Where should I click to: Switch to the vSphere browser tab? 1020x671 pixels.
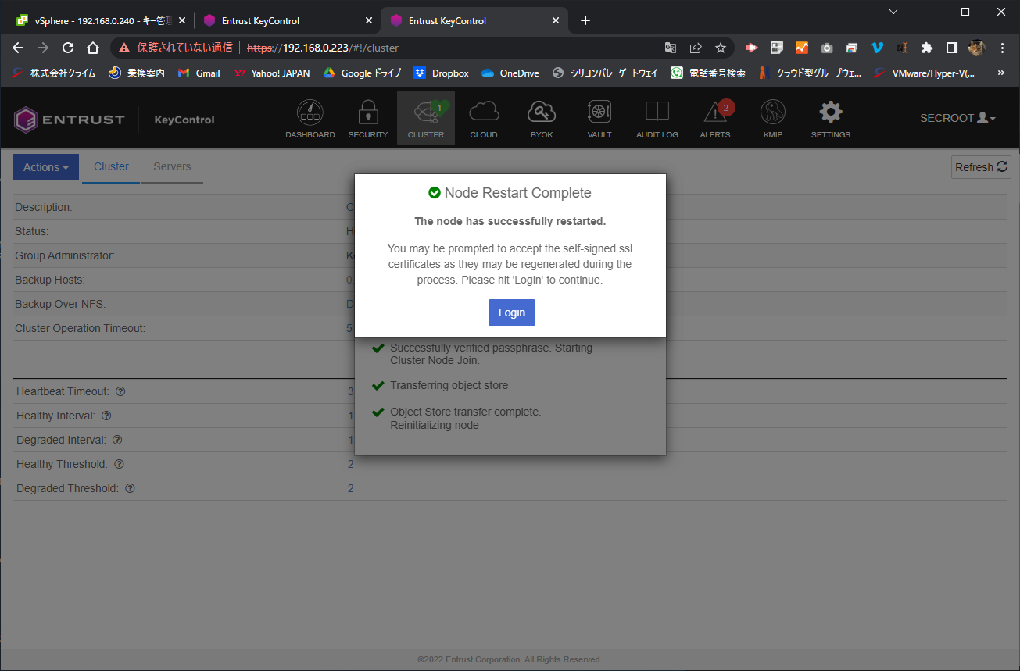[x=100, y=20]
